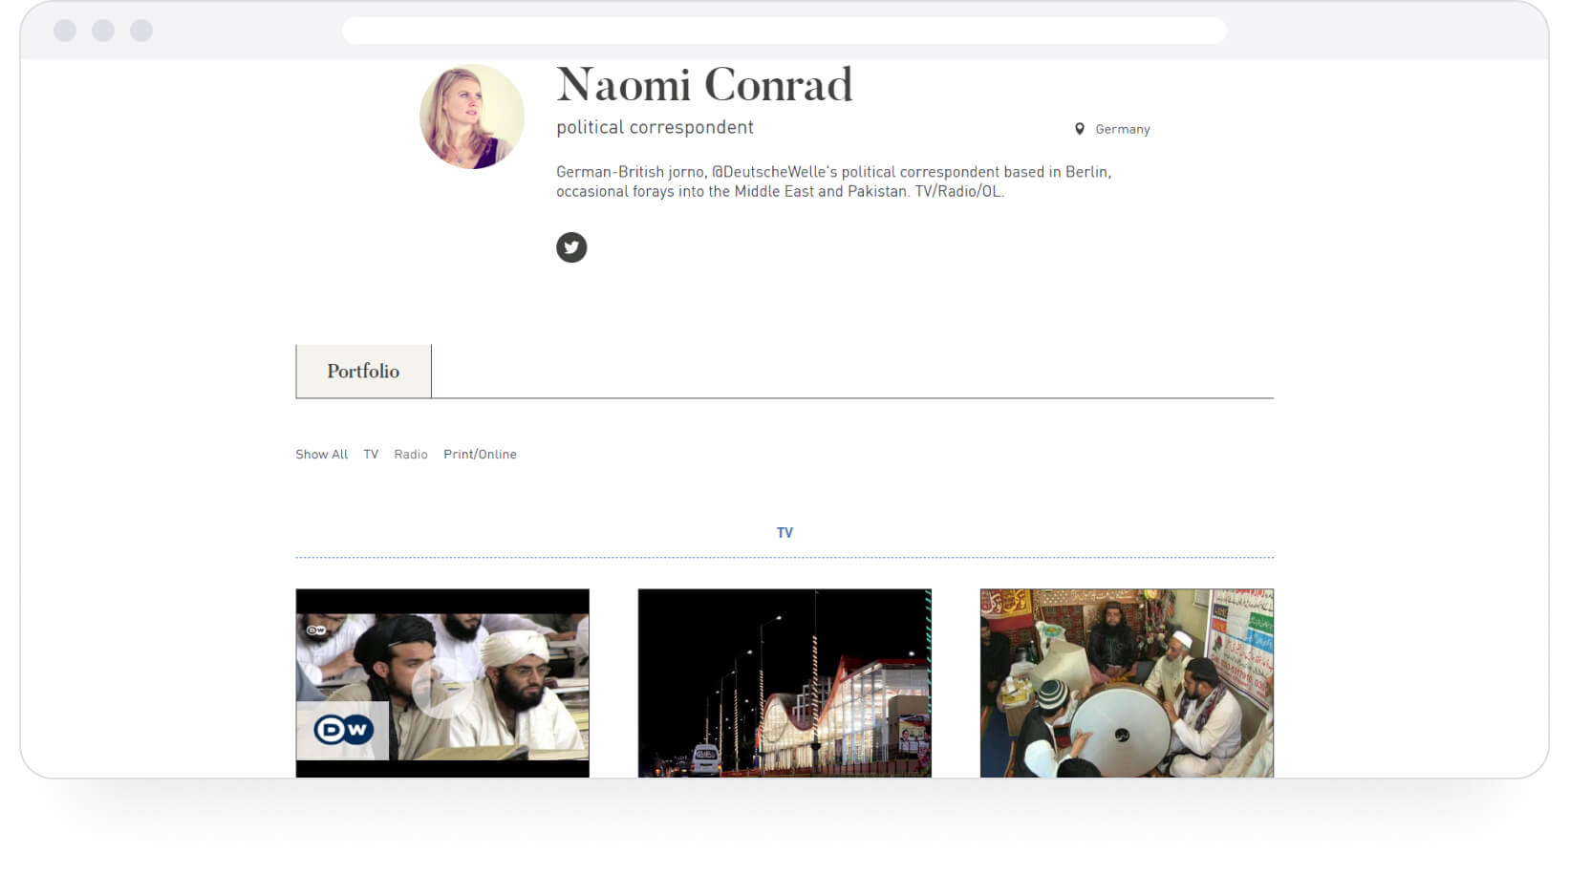The image size is (1569, 875).
Task: Filter portfolio by Radio
Action: [411, 455]
